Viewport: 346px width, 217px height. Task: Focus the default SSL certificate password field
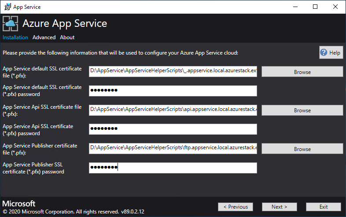173,91
